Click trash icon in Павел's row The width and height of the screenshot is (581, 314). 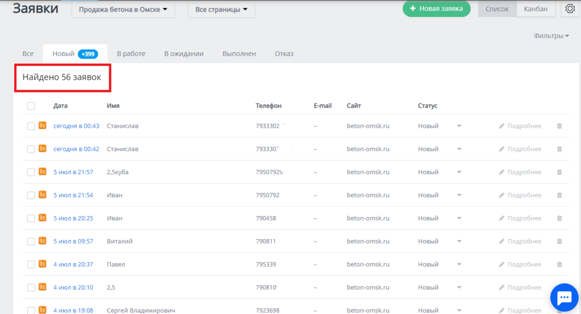559,265
